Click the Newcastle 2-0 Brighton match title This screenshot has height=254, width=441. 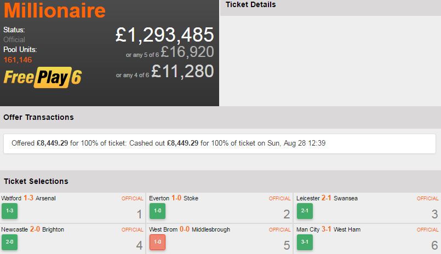coord(32,229)
